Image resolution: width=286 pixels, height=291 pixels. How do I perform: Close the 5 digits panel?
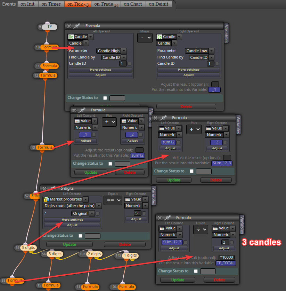tap(44, 189)
